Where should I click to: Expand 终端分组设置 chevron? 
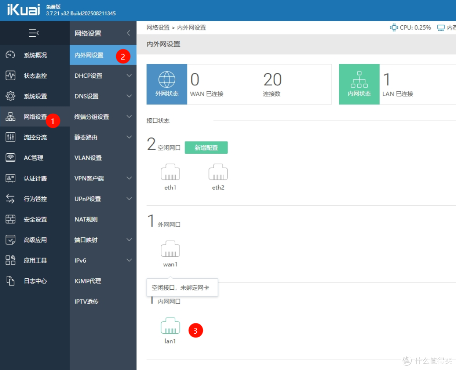129,117
